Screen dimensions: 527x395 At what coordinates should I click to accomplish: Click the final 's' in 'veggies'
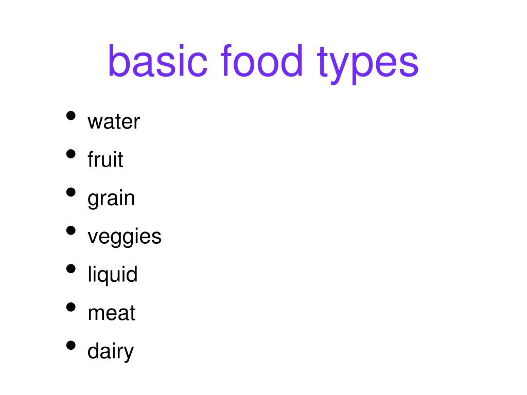[x=156, y=238]
